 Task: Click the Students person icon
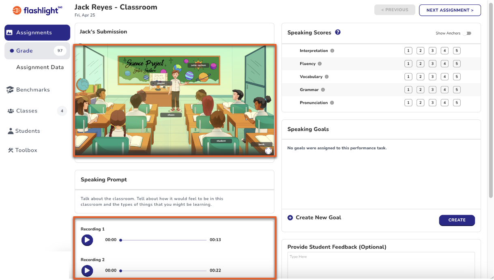click(11, 131)
